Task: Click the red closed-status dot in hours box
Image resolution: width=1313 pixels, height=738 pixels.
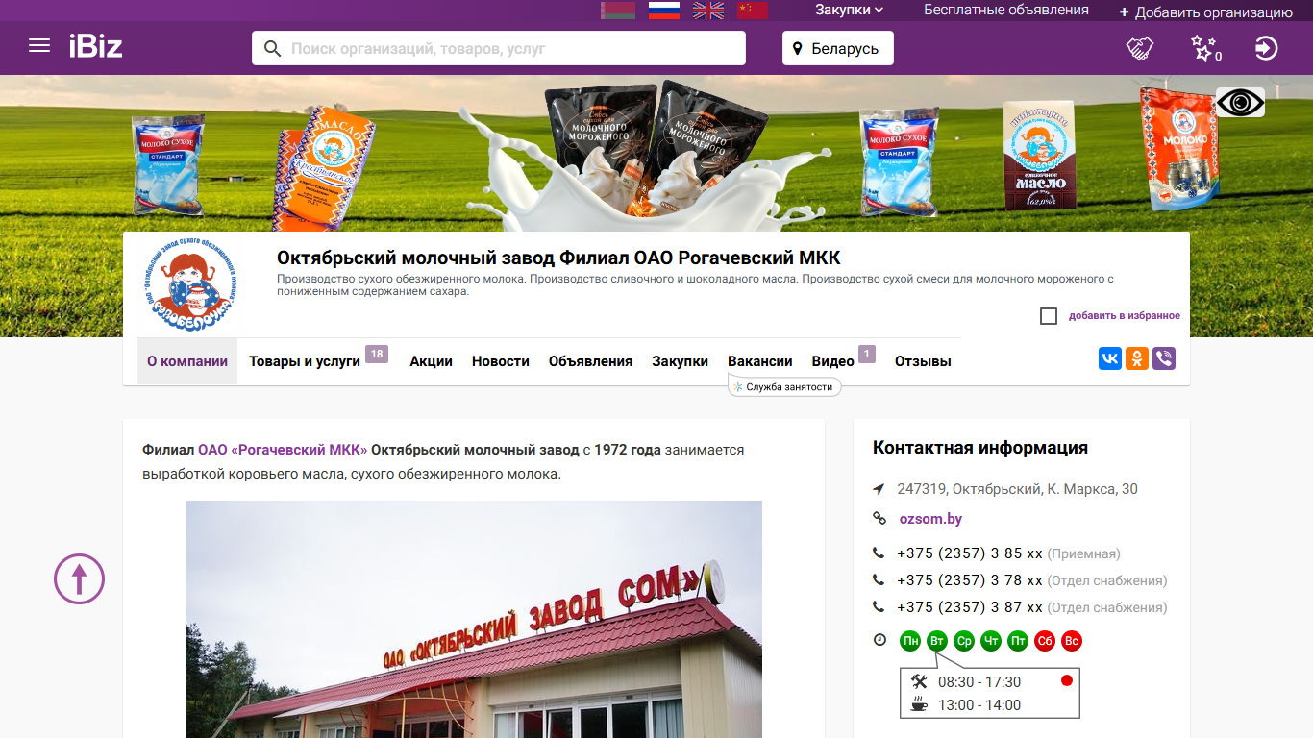Action: (1066, 680)
